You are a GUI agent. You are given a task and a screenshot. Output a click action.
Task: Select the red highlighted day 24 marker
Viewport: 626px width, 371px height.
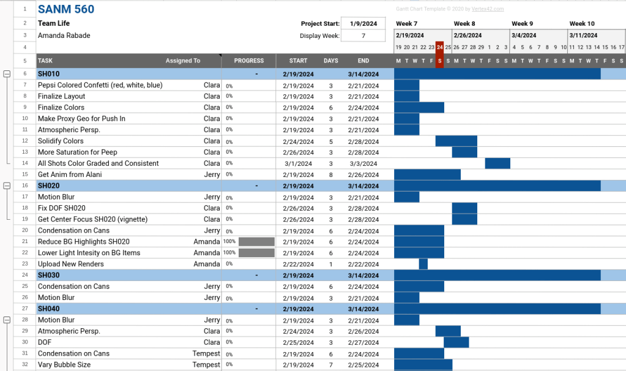click(439, 47)
